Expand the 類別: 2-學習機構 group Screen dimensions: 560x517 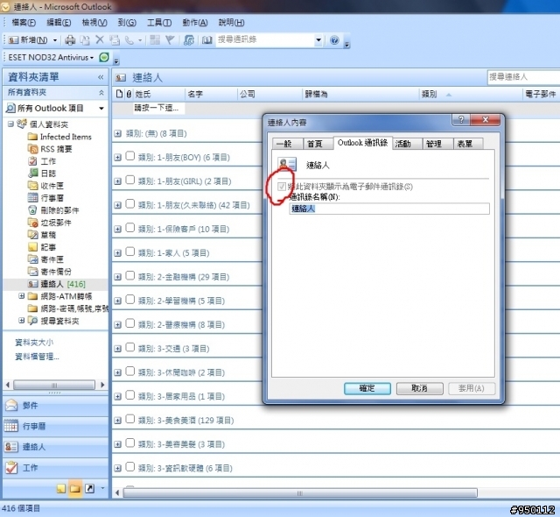tap(117, 301)
